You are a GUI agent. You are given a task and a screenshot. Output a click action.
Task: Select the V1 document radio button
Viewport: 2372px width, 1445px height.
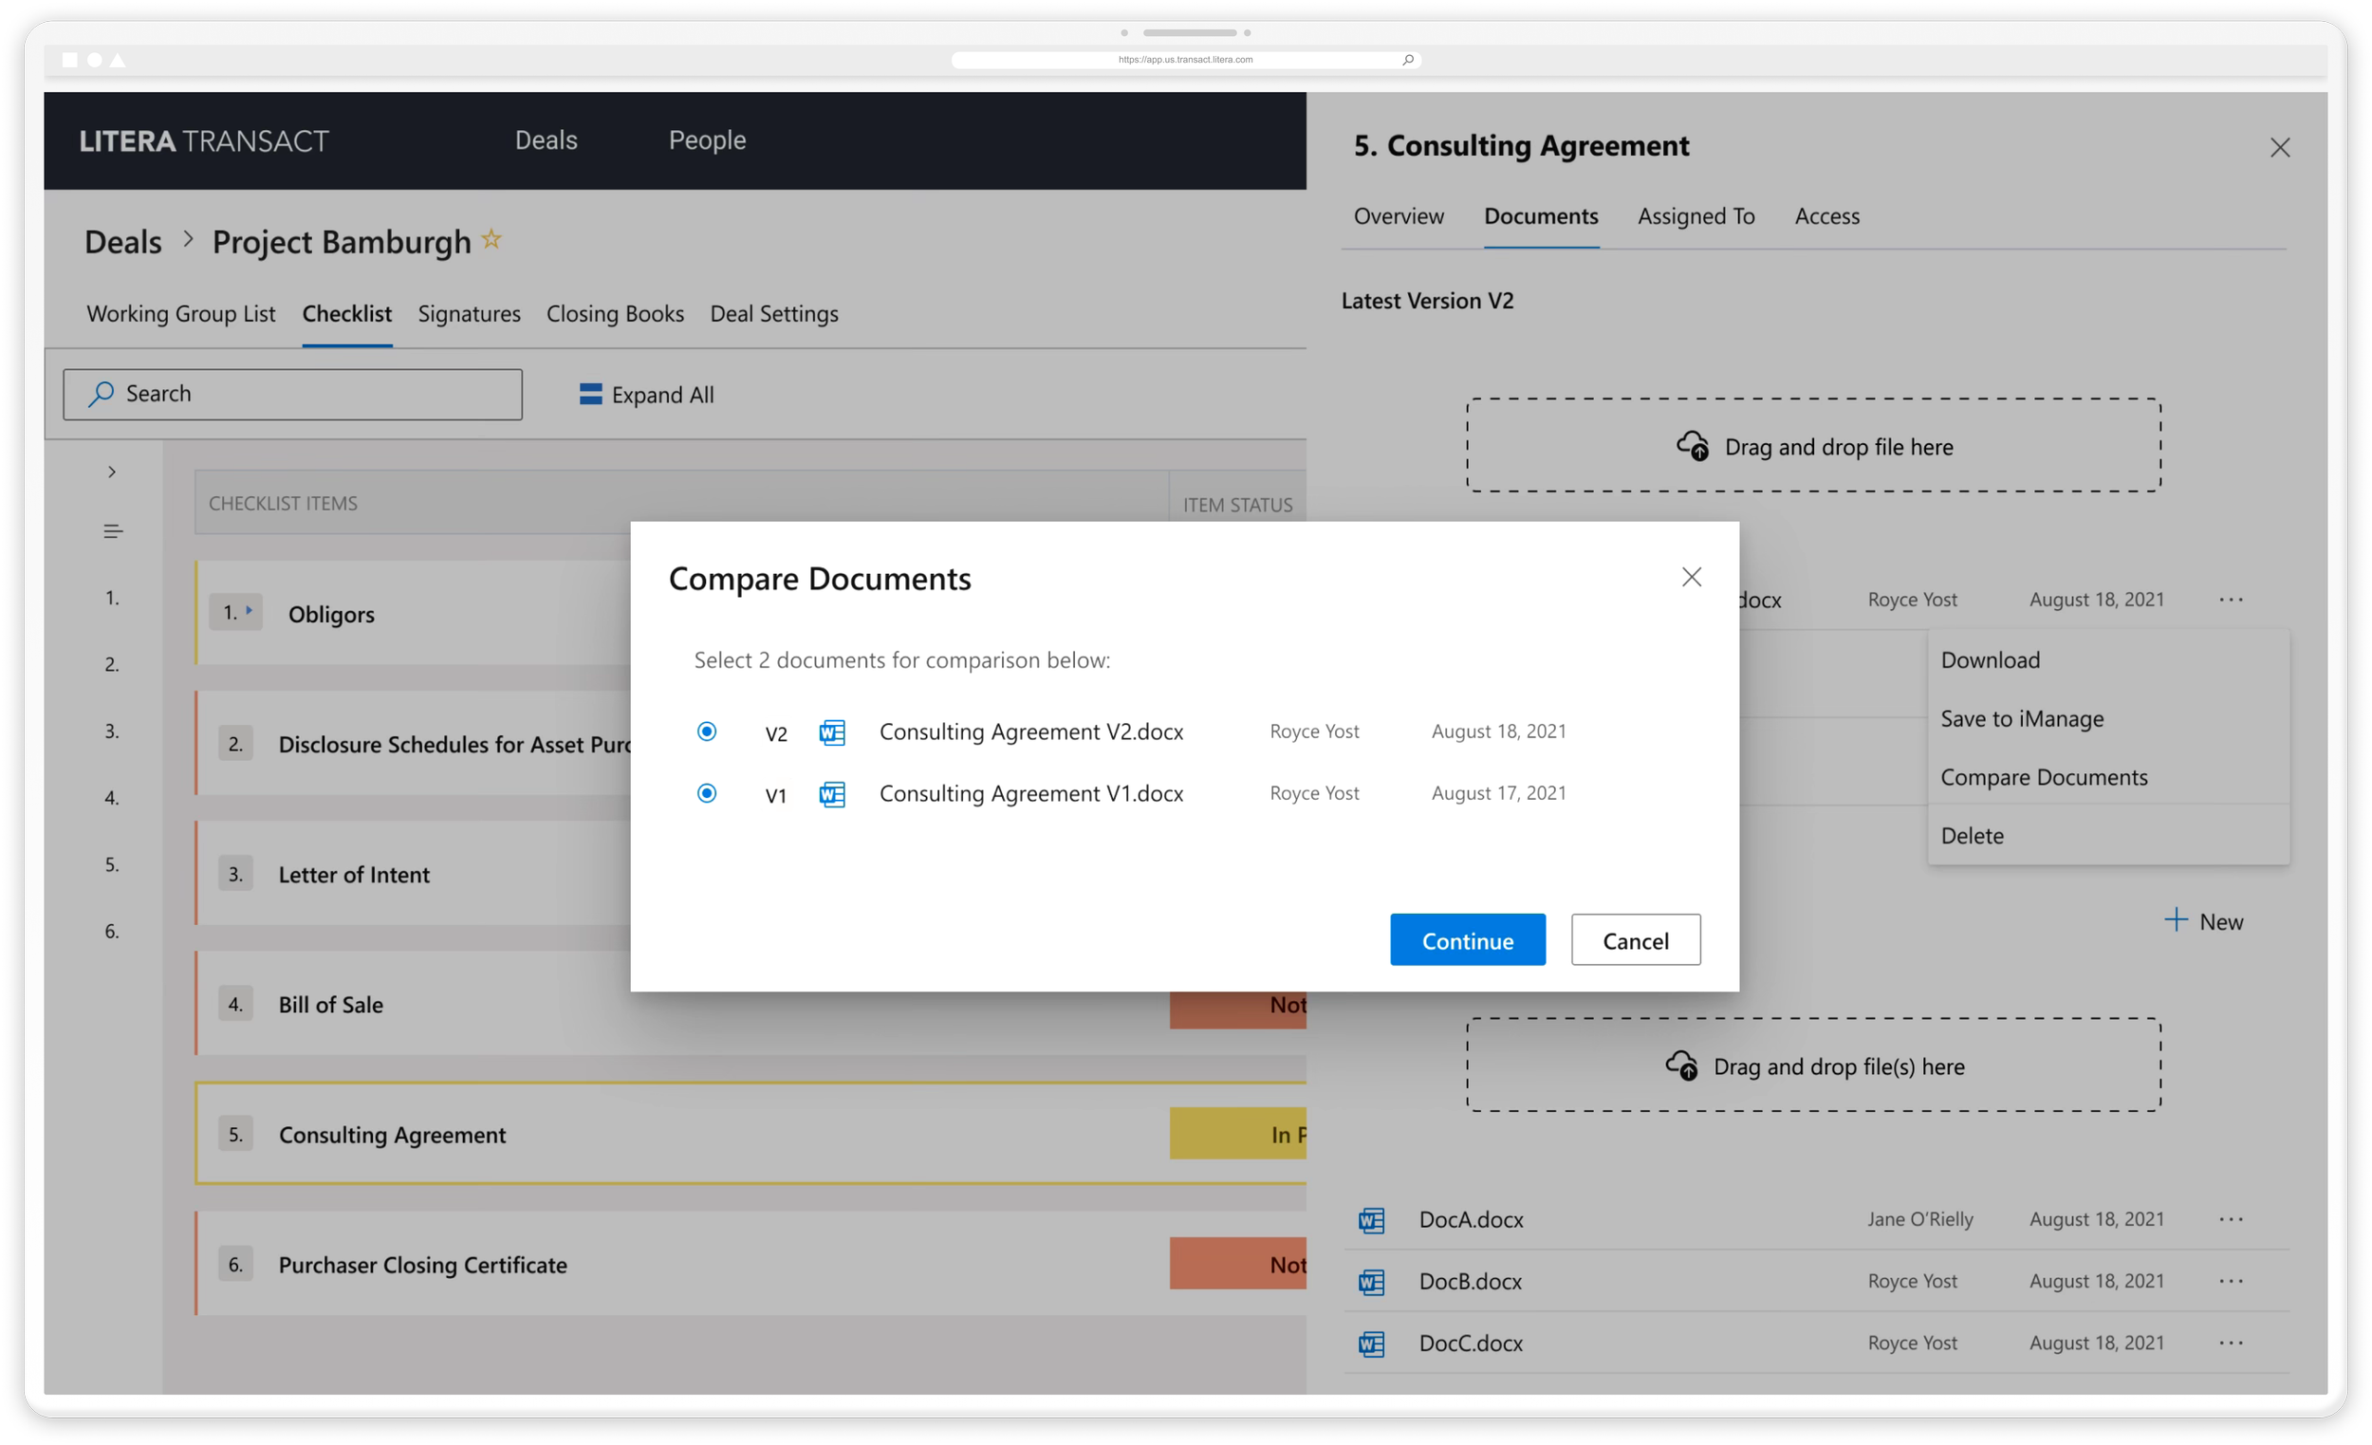point(707,793)
